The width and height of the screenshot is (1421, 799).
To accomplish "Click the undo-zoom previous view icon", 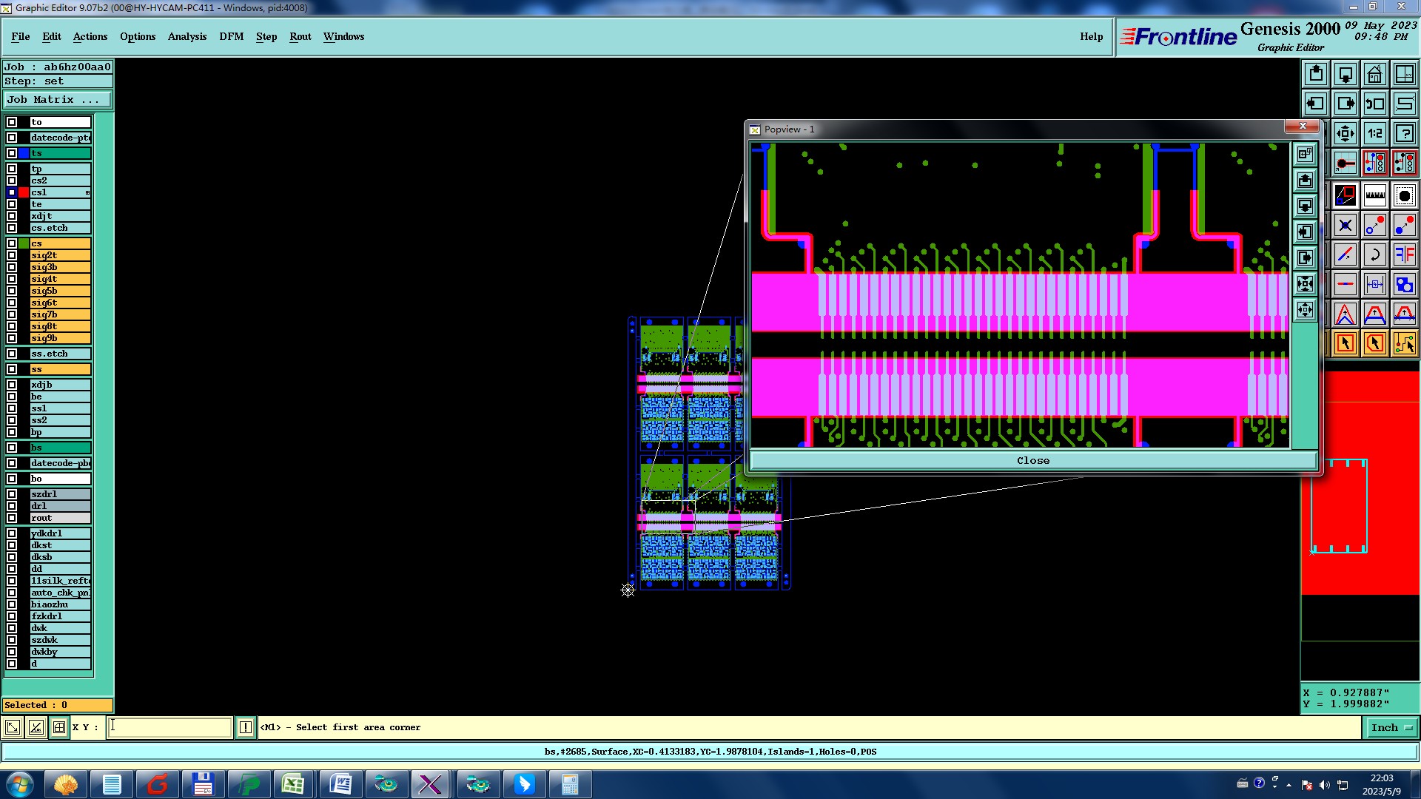I will point(1374,104).
